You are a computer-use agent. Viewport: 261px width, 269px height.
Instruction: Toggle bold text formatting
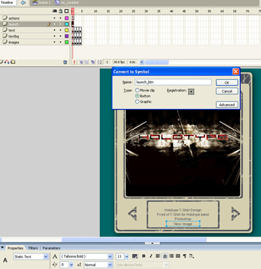pyautogui.click(x=144, y=256)
